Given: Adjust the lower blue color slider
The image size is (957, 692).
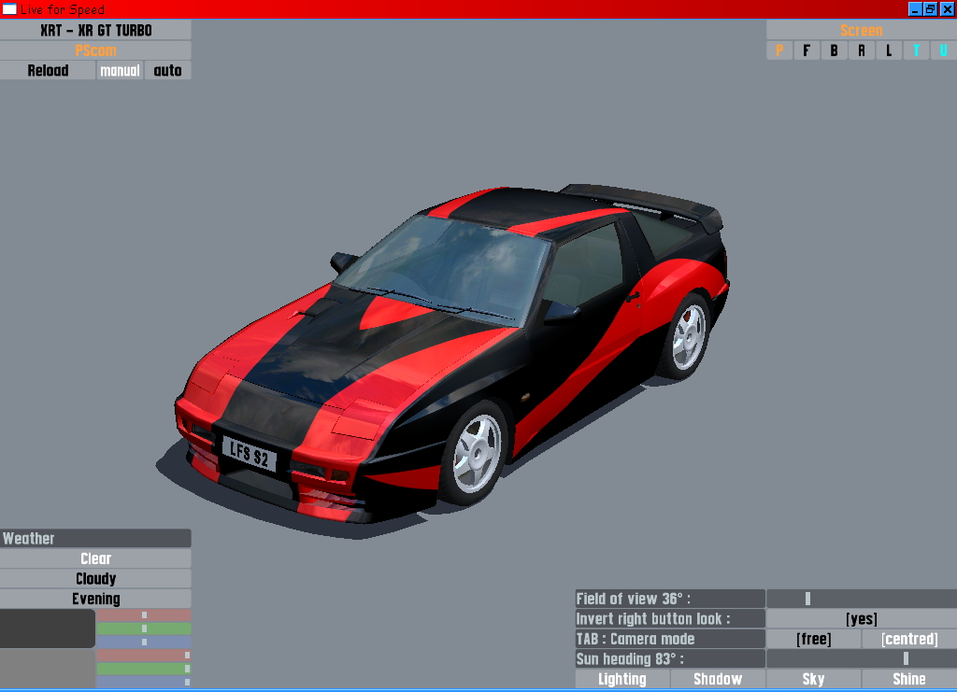Looking at the screenshot, I should (144, 683).
